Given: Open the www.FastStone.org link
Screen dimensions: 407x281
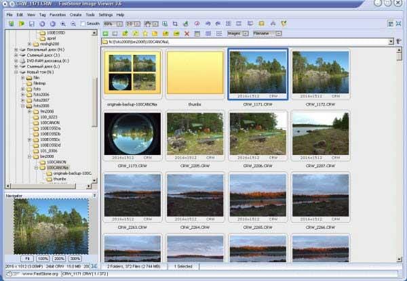Looking at the screenshot, I should pos(40,274).
